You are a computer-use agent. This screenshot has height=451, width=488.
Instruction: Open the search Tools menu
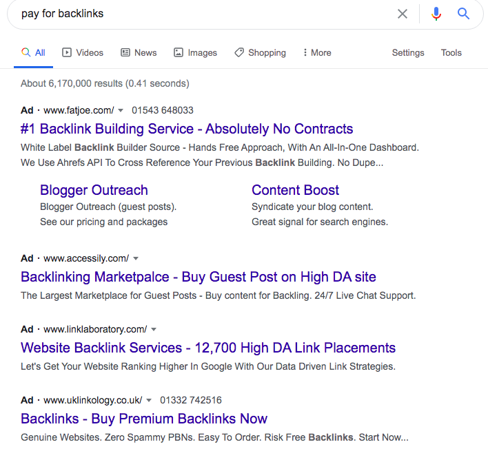coord(451,53)
